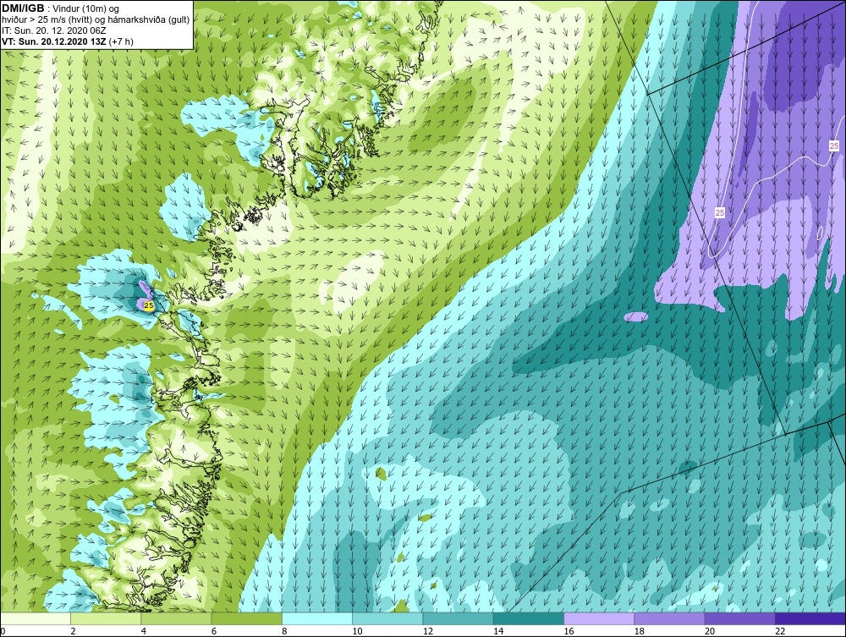The height and width of the screenshot is (637, 846).
Task: Select the 2–4 m/s pale green legend swatch
Action: (106, 618)
